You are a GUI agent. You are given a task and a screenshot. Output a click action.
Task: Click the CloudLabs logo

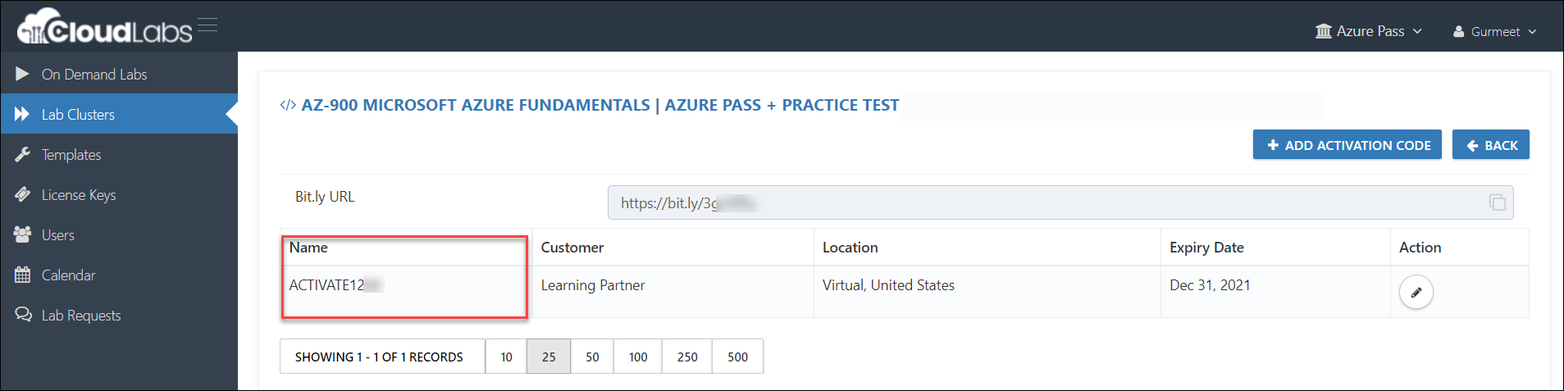(104, 26)
